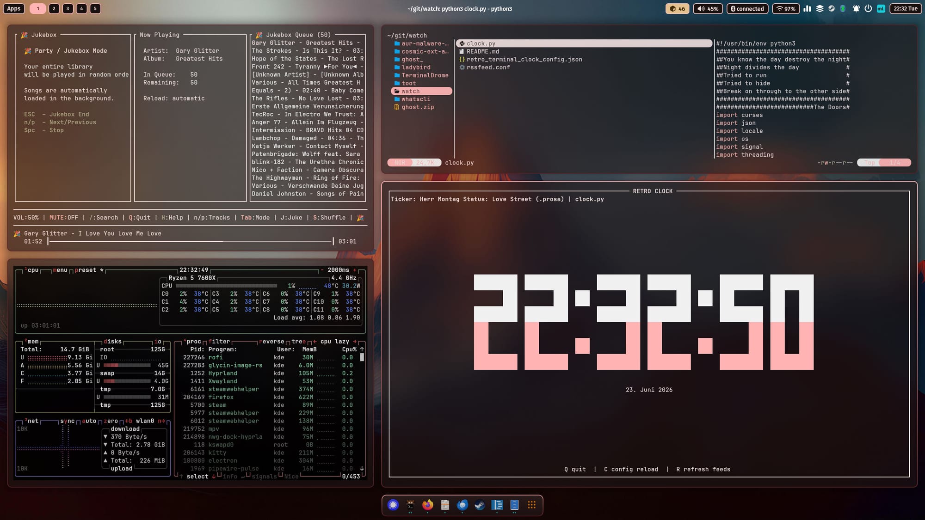Open the notification bell
The height and width of the screenshot is (520, 925).
tap(856, 8)
